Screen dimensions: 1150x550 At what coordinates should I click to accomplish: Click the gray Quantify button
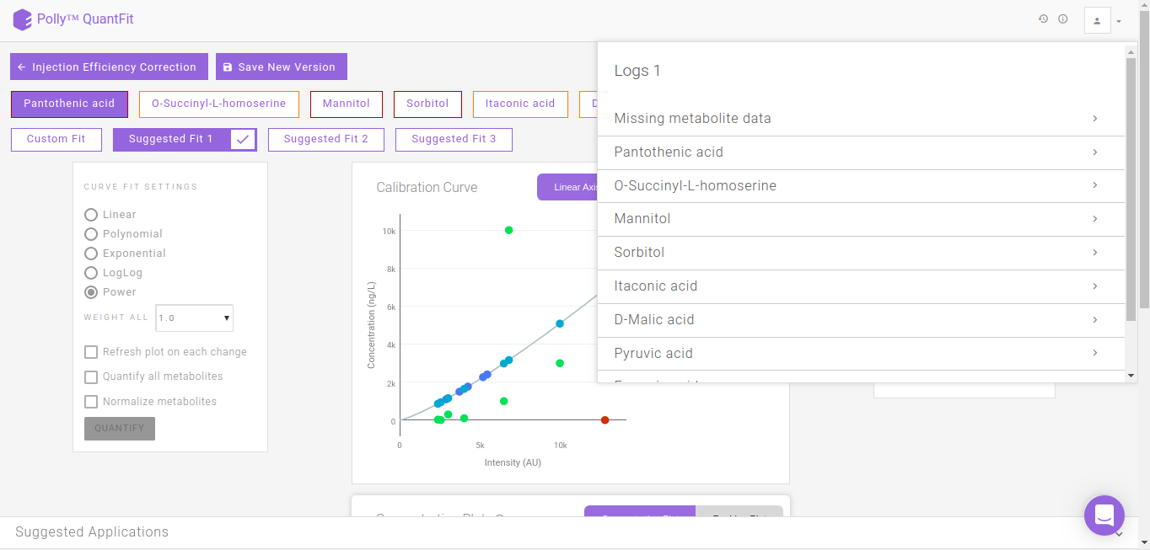tap(120, 429)
